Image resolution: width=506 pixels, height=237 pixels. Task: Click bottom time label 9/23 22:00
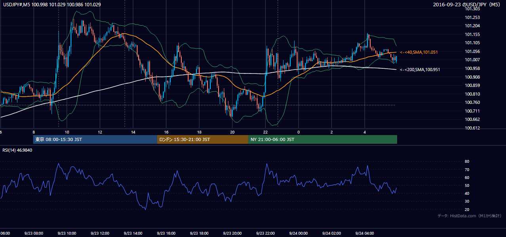coord(265,233)
